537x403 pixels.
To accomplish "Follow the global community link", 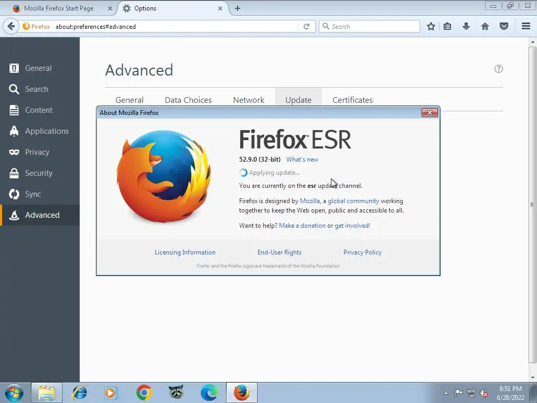I will point(353,201).
